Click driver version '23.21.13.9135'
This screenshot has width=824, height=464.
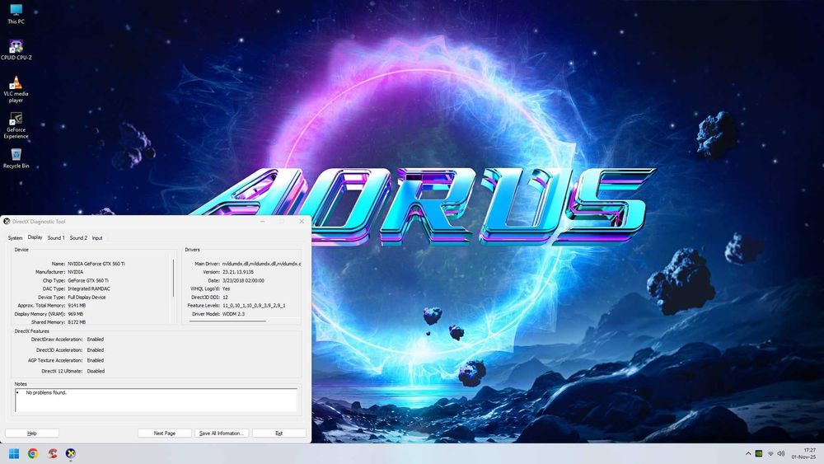pyautogui.click(x=238, y=272)
